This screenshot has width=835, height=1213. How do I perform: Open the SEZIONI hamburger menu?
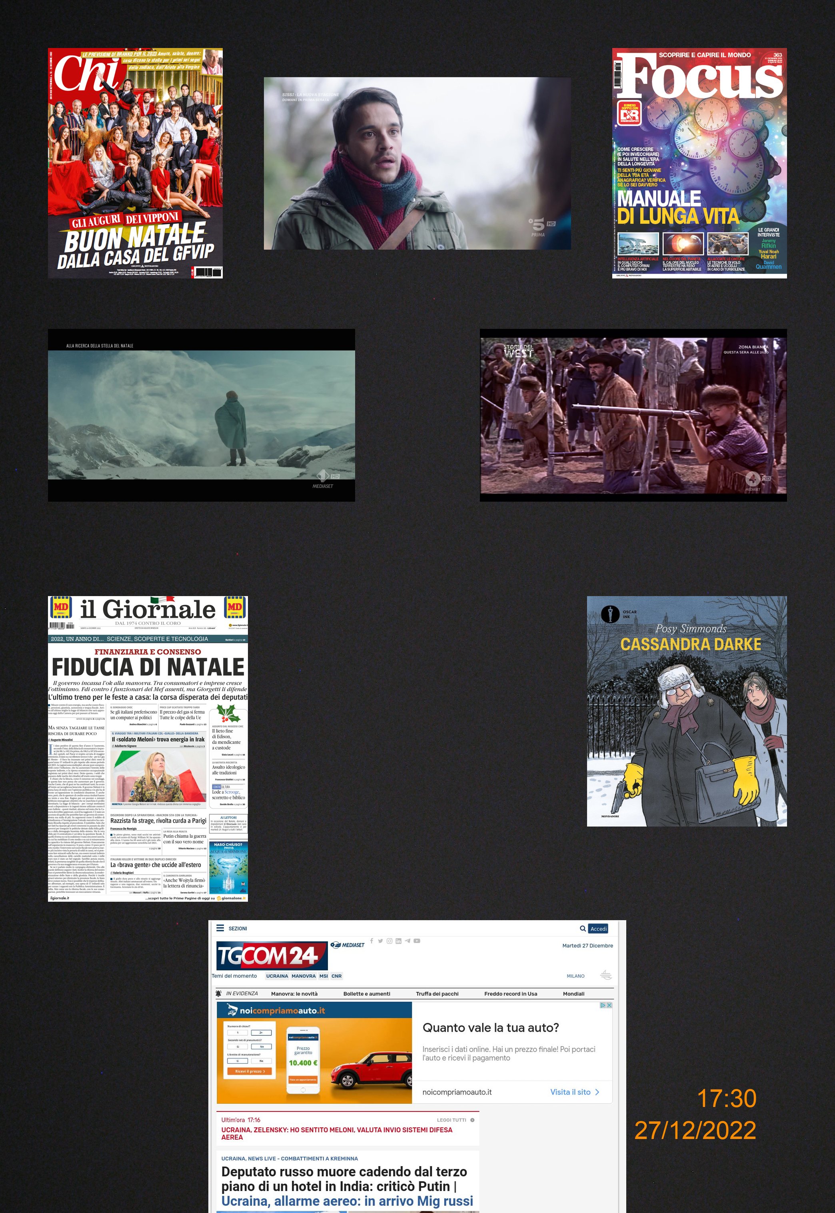tap(220, 928)
